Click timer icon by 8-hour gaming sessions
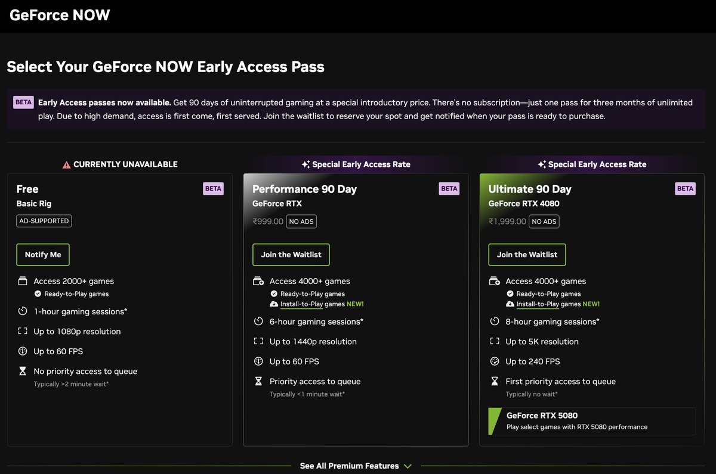 495,322
